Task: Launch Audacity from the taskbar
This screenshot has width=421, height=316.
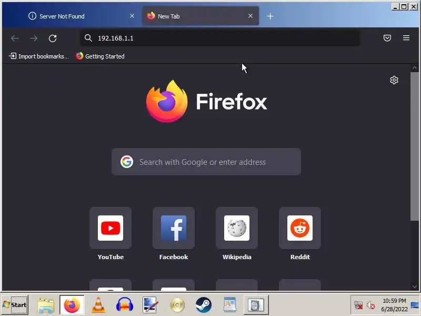Action: click(x=125, y=305)
